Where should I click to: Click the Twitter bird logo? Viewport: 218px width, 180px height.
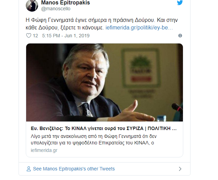tap(180, 3)
